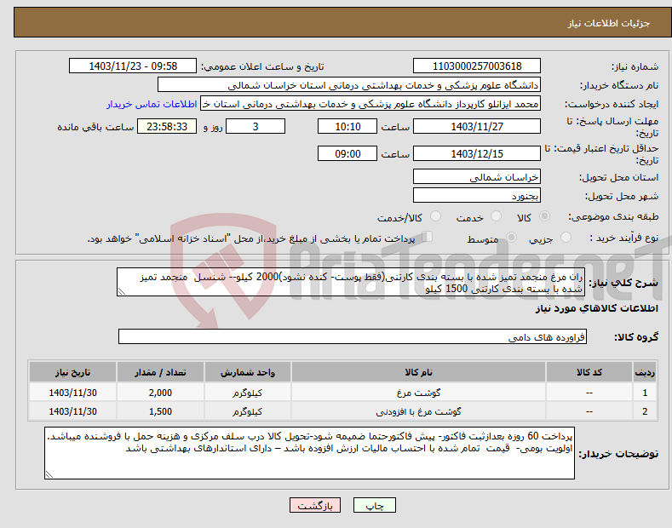Click the گروه کالا field فراورده های دامی
Viewport: 672px width, 528px height.
[353, 337]
